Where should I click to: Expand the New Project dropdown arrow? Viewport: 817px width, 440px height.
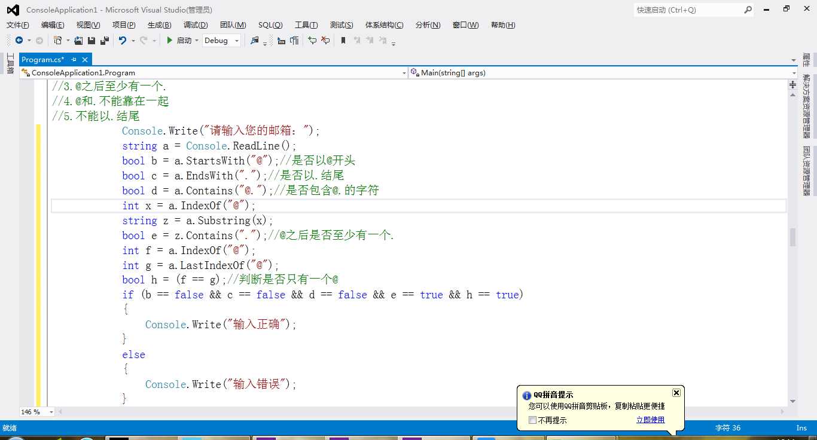68,41
